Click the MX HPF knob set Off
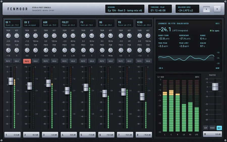The height and width of the screenshot is (142, 227). (x=129, y=36)
